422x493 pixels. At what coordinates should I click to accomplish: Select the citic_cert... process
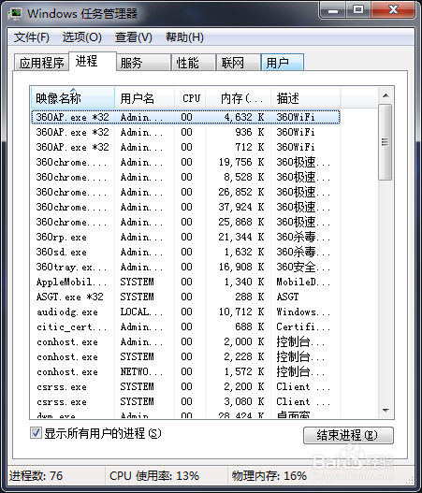[x=185, y=327]
